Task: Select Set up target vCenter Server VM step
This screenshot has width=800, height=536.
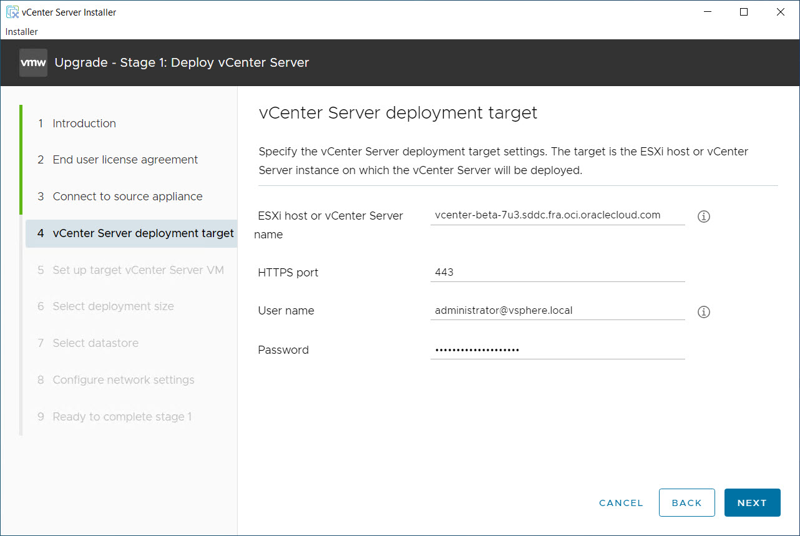Action: tap(138, 270)
